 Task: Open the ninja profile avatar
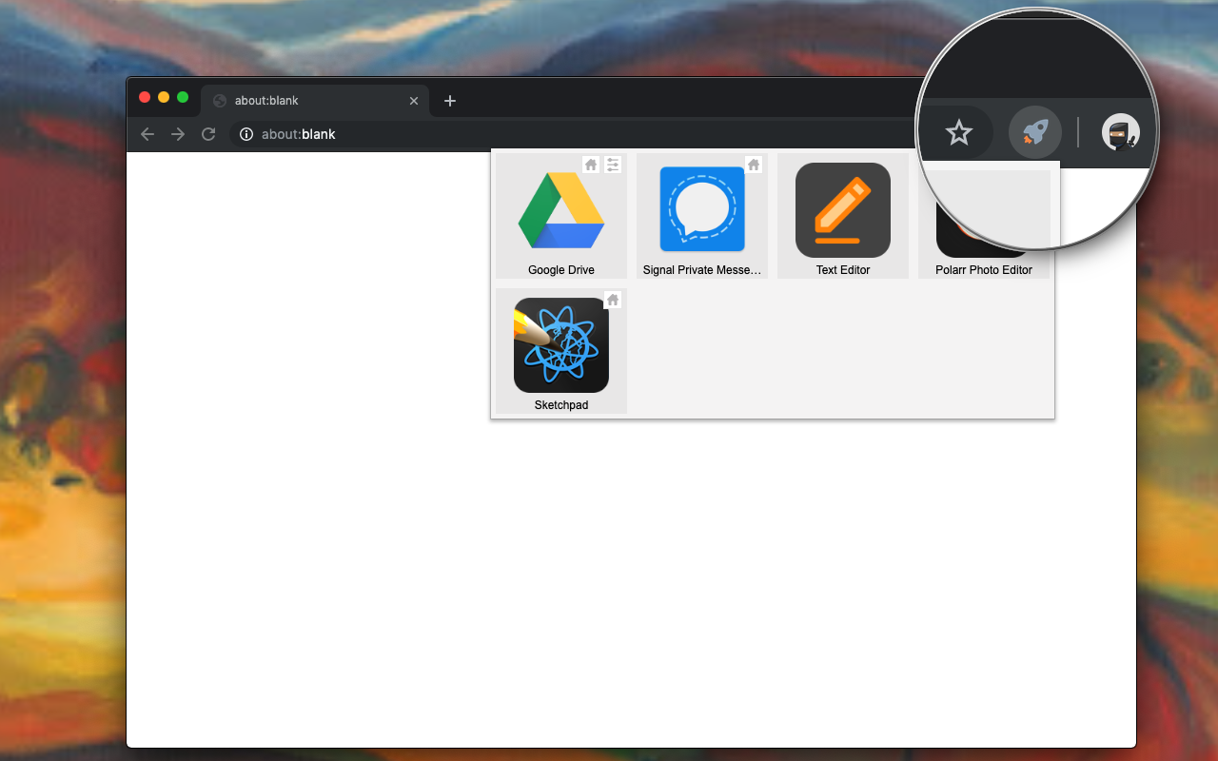click(x=1120, y=133)
